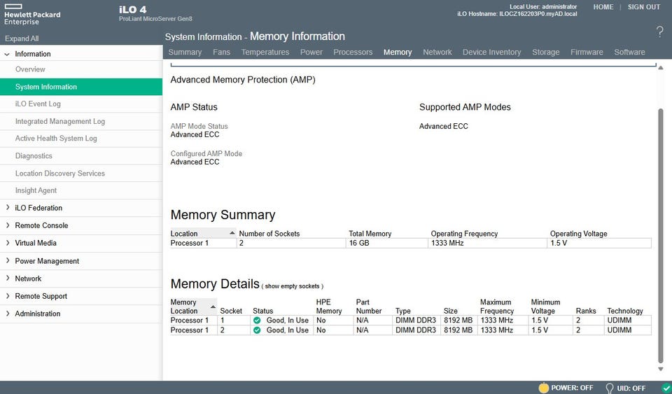Image resolution: width=672 pixels, height=394 pixels.
Task: Click show empty sockets link
Action: [292, 286]
